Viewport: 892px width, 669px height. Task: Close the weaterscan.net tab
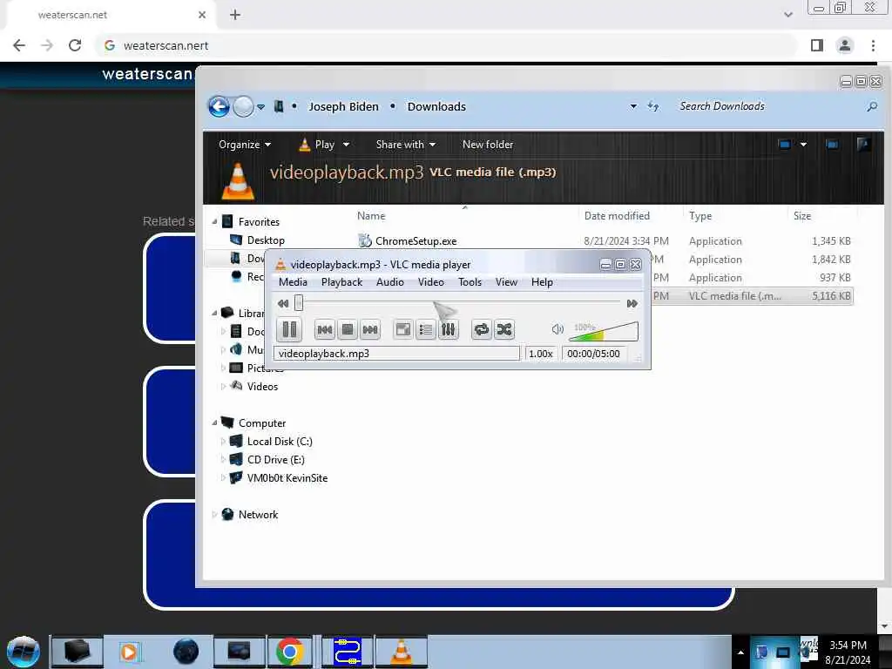[202, 15]
